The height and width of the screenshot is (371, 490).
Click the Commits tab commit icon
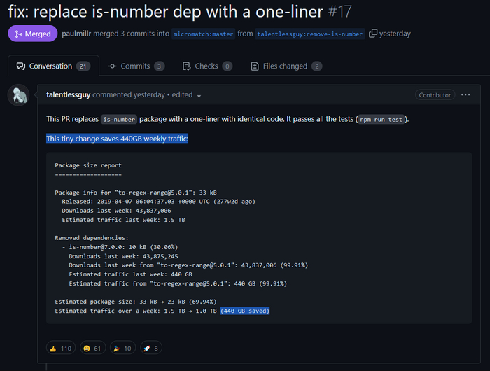(112, 66)
